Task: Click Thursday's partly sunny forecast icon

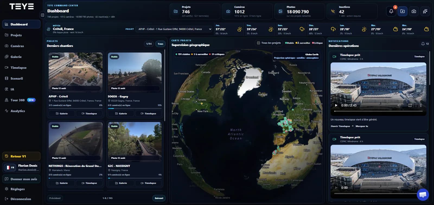Action: (x=240, y=29)
